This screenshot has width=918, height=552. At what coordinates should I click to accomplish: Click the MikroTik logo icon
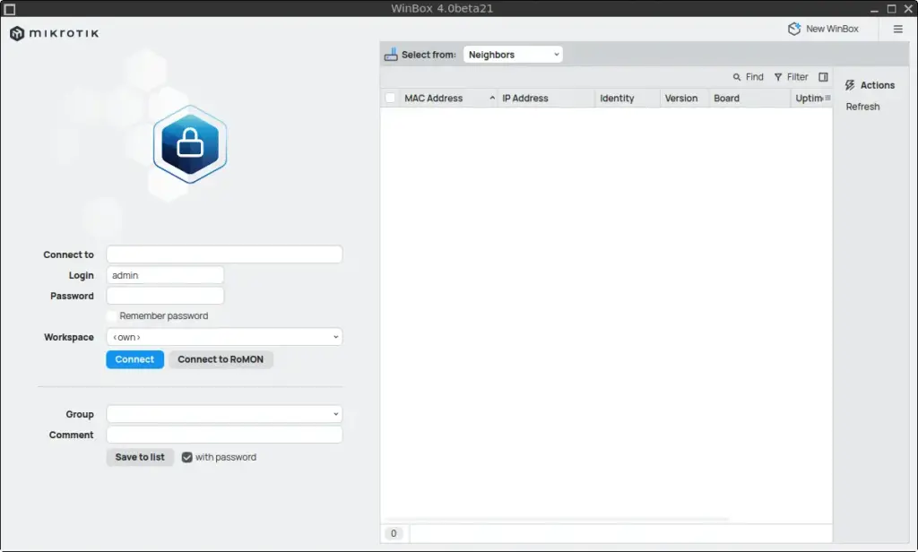pyautogui.click(x=17, y=33)
